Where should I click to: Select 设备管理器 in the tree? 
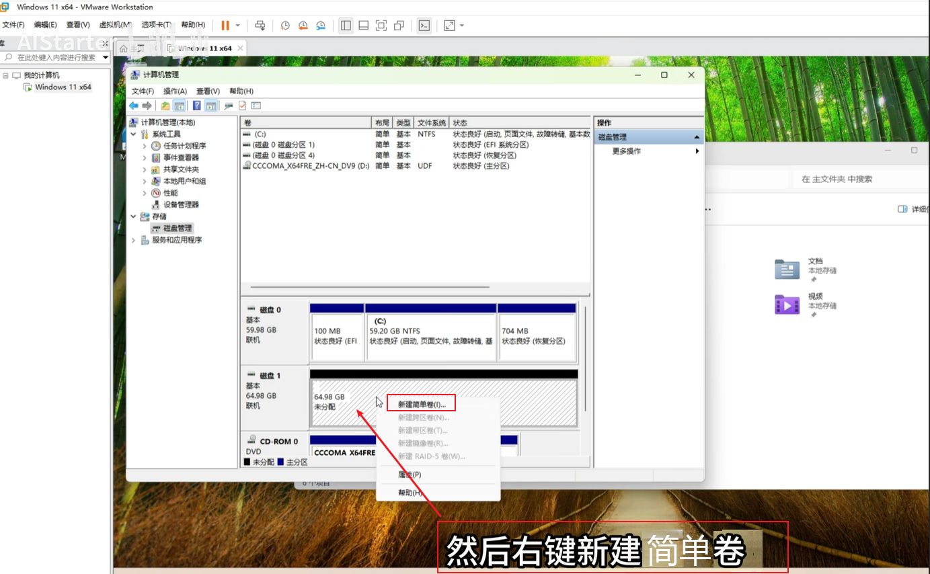coord(181,204)
